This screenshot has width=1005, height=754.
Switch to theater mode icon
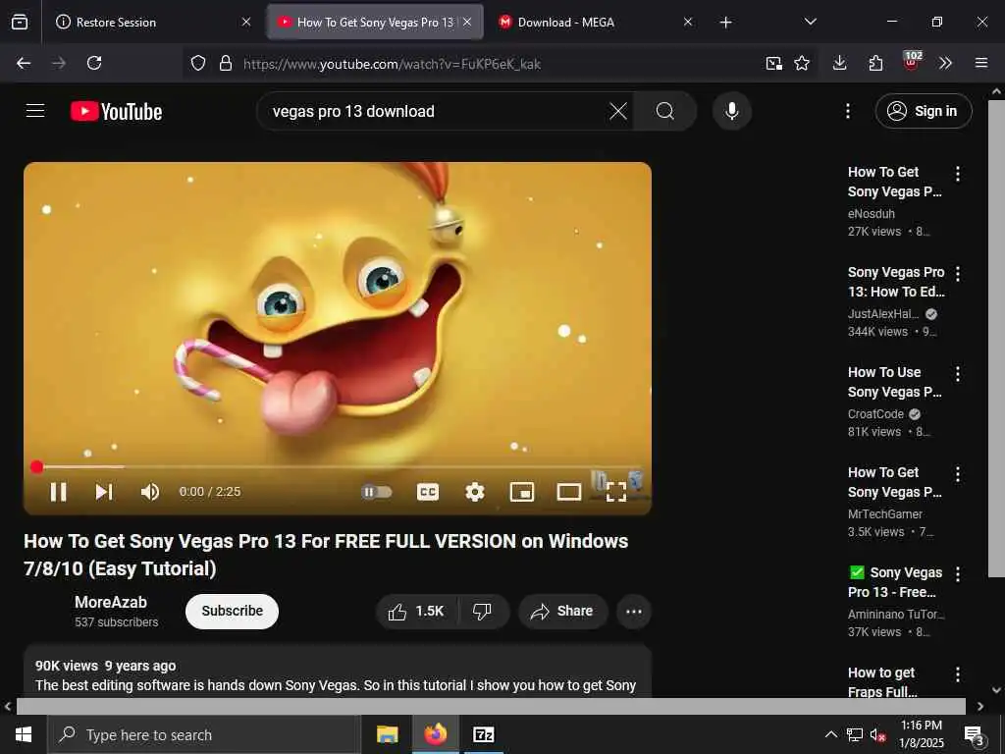click(568, 492)
